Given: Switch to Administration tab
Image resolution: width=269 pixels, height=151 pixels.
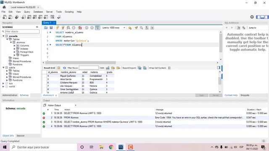Looking at the screenshot, I should (10, 95).
